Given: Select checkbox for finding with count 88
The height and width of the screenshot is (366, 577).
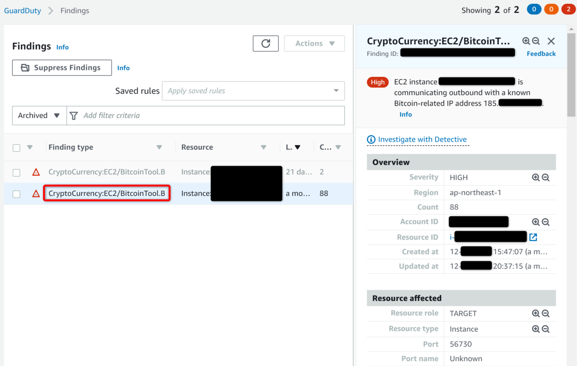Looking at the screenshot, I should (x=16, y=194).
